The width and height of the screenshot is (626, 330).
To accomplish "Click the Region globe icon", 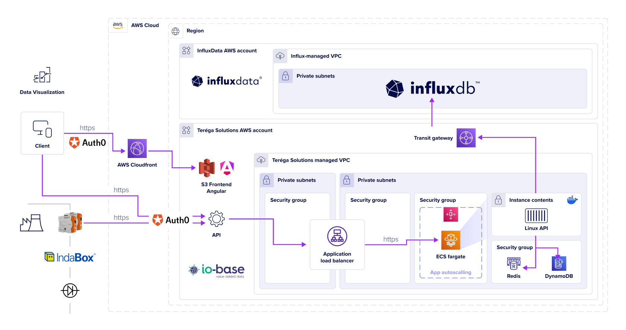I will 176,31.
